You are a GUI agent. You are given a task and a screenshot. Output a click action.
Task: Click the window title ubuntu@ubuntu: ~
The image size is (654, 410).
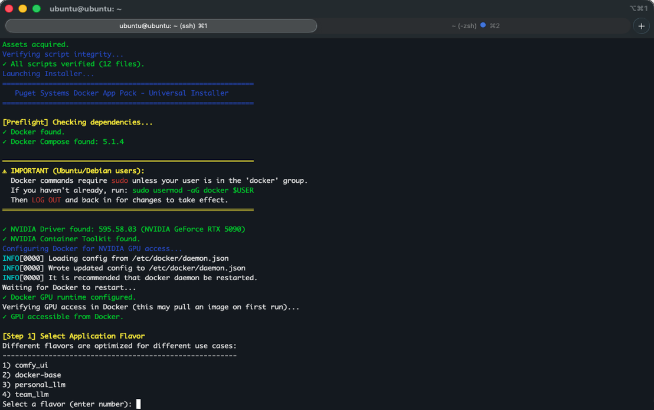pos(86,9)
